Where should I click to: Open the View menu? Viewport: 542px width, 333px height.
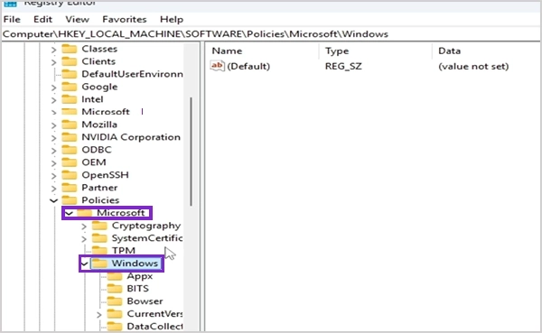(77, 19)
